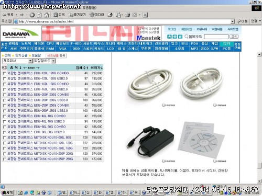This screenshot has height=196, width=262.
Task: Tick the NETDISK NDU10-250P 250G checkbox
Action: pos(4,159)
